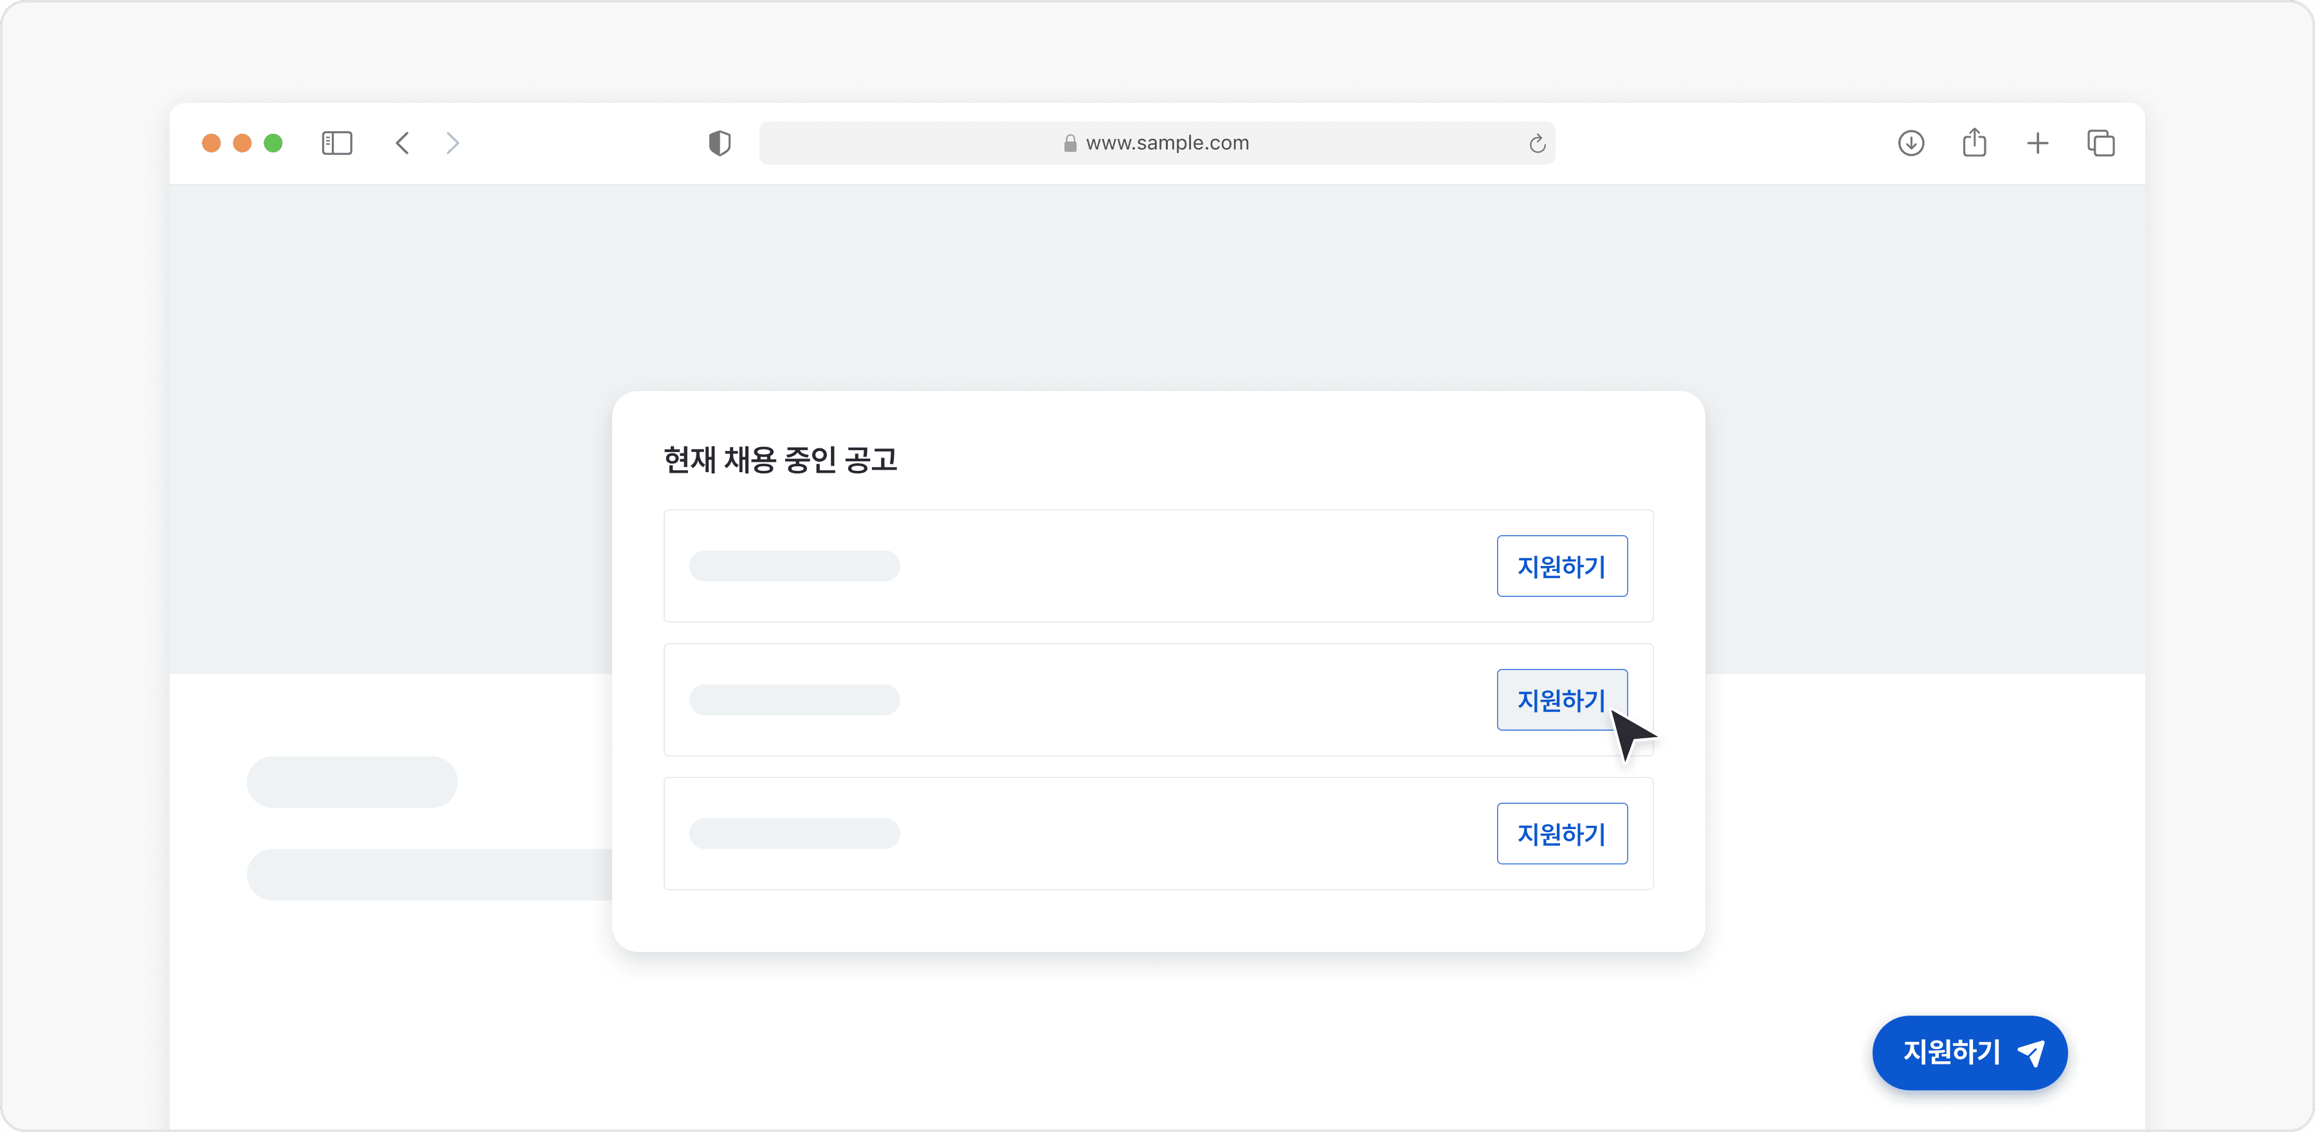Open the sidebar panel icon

[x=336, y=143]
